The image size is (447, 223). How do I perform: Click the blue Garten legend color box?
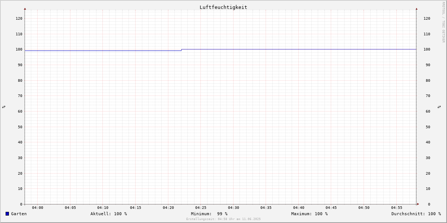pyautogui.click(x=7, y=214)
